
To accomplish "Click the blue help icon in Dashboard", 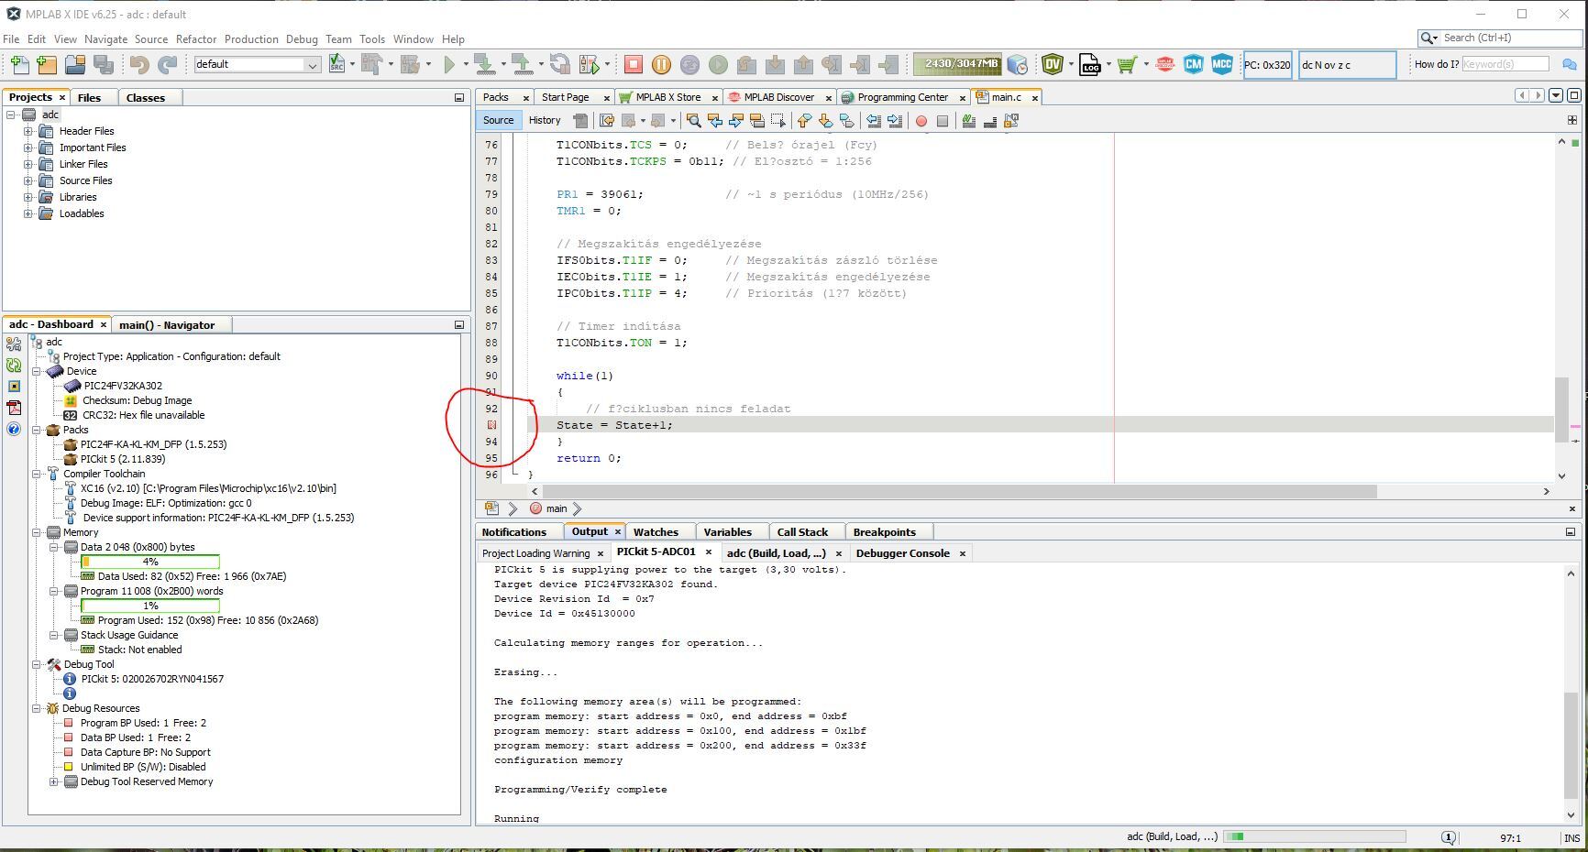I will point(14,429).
